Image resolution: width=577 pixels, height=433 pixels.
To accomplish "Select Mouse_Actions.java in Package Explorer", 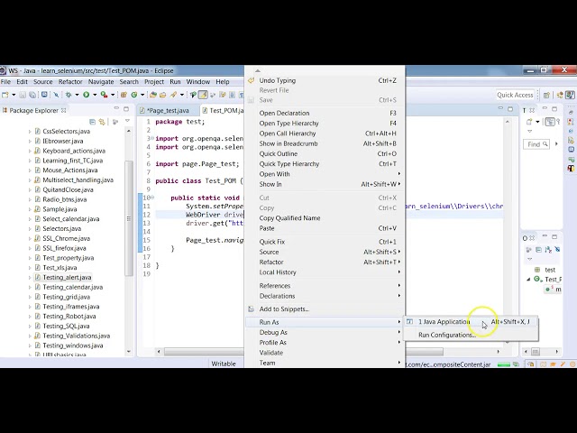I will [70, 170].
